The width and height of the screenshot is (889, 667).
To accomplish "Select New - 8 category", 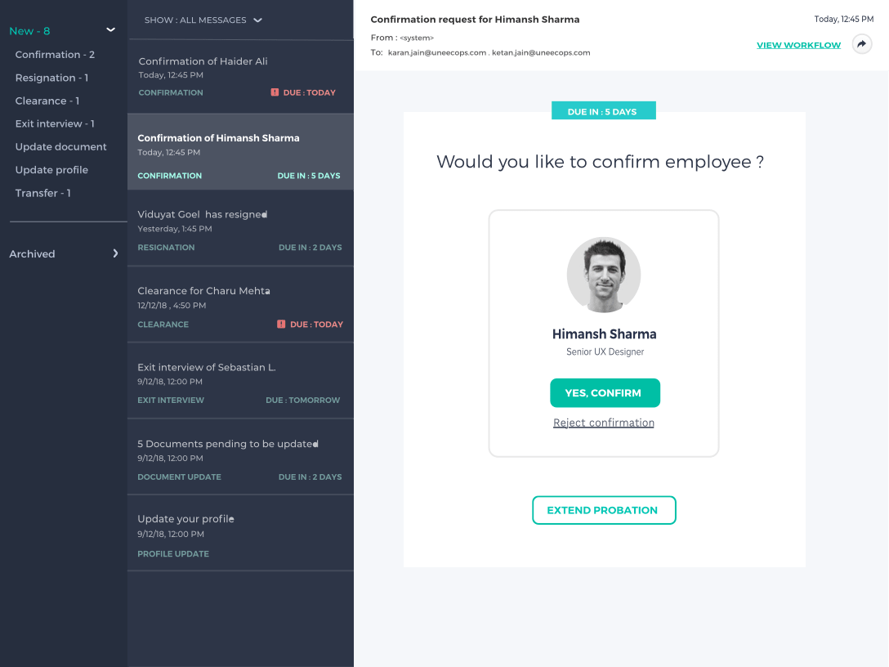I will click(x=29, y=31).
